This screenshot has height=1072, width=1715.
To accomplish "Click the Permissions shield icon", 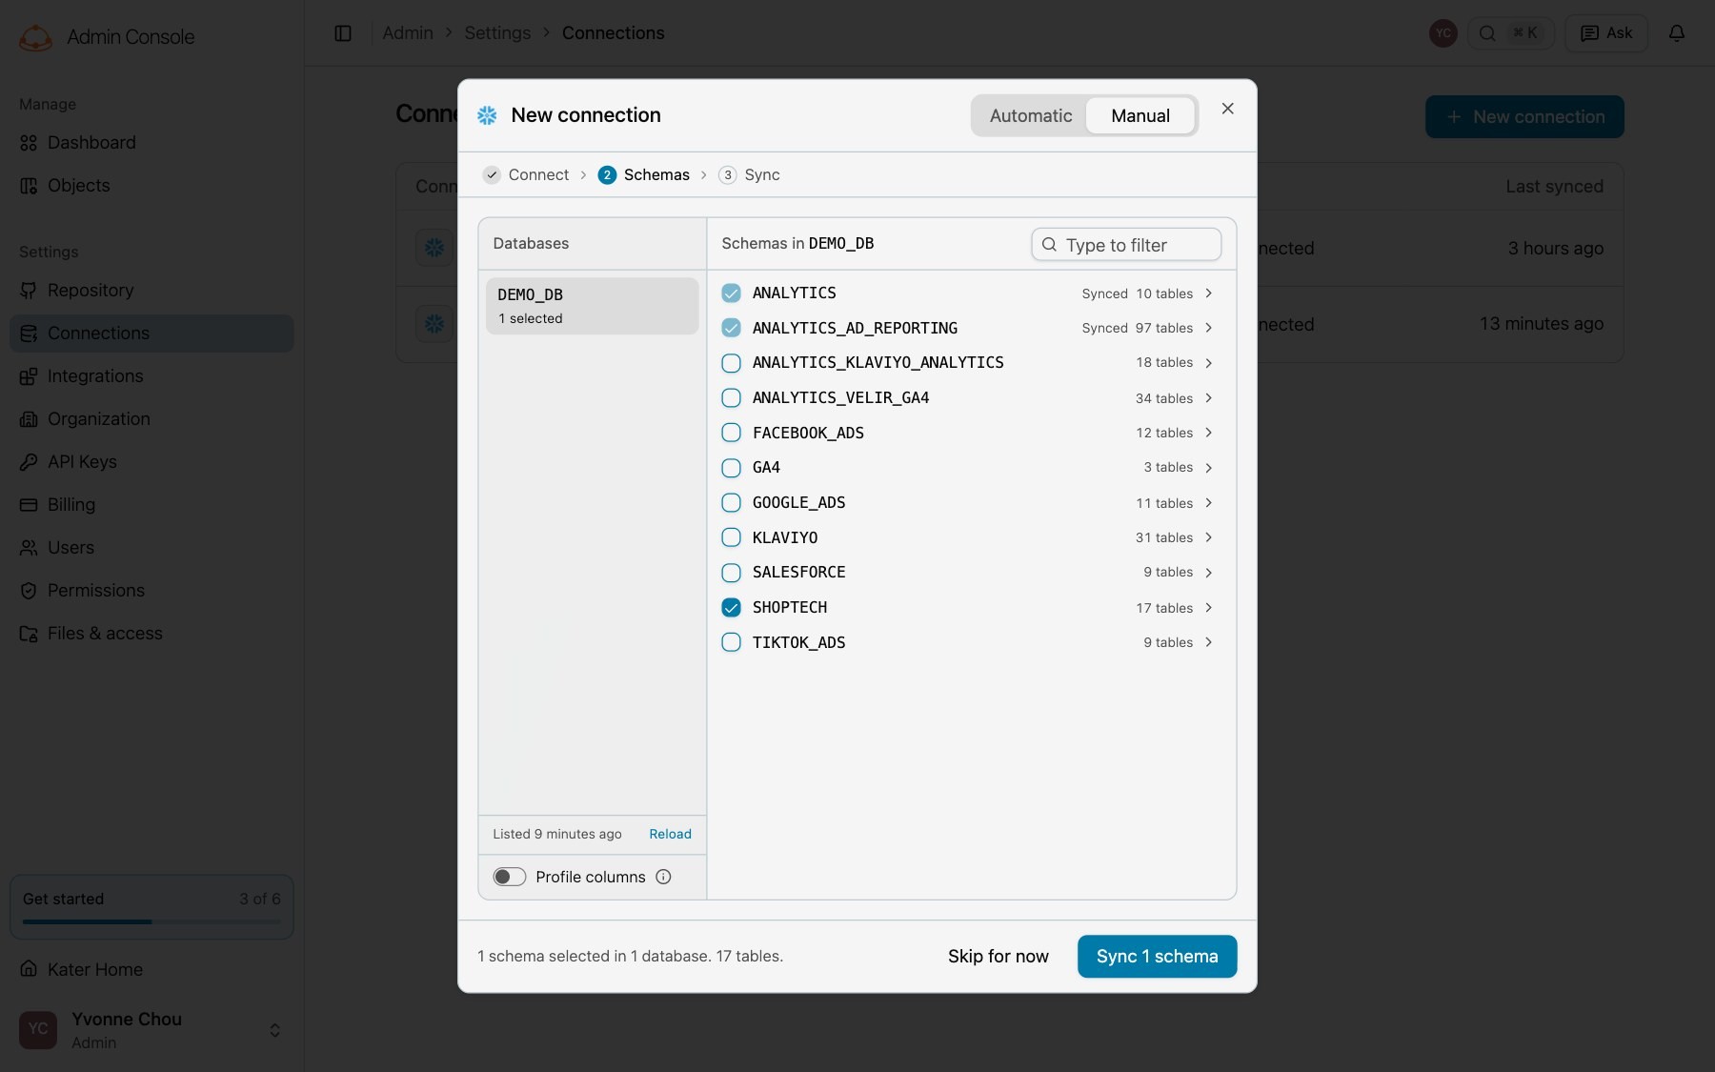I will tap(29, 591).
